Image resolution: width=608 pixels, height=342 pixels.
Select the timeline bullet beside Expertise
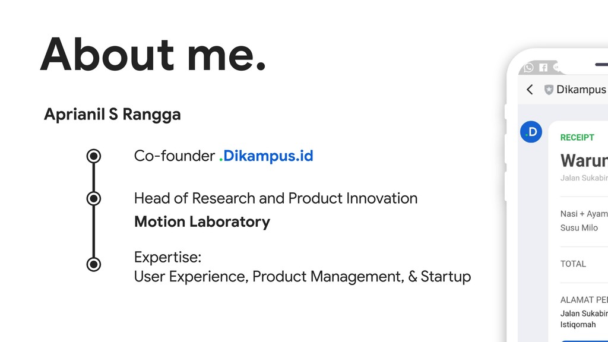[93, 264]
